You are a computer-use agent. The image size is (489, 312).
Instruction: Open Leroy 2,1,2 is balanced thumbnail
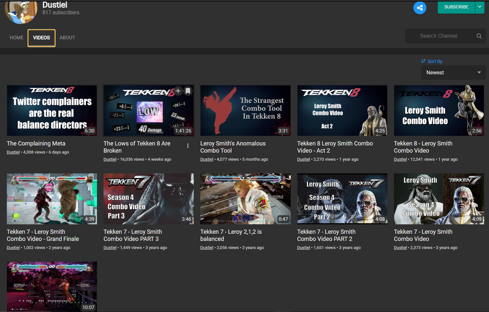245,199
